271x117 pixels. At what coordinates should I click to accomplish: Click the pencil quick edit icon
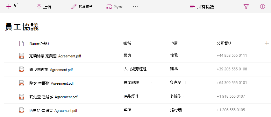point(74,7)
